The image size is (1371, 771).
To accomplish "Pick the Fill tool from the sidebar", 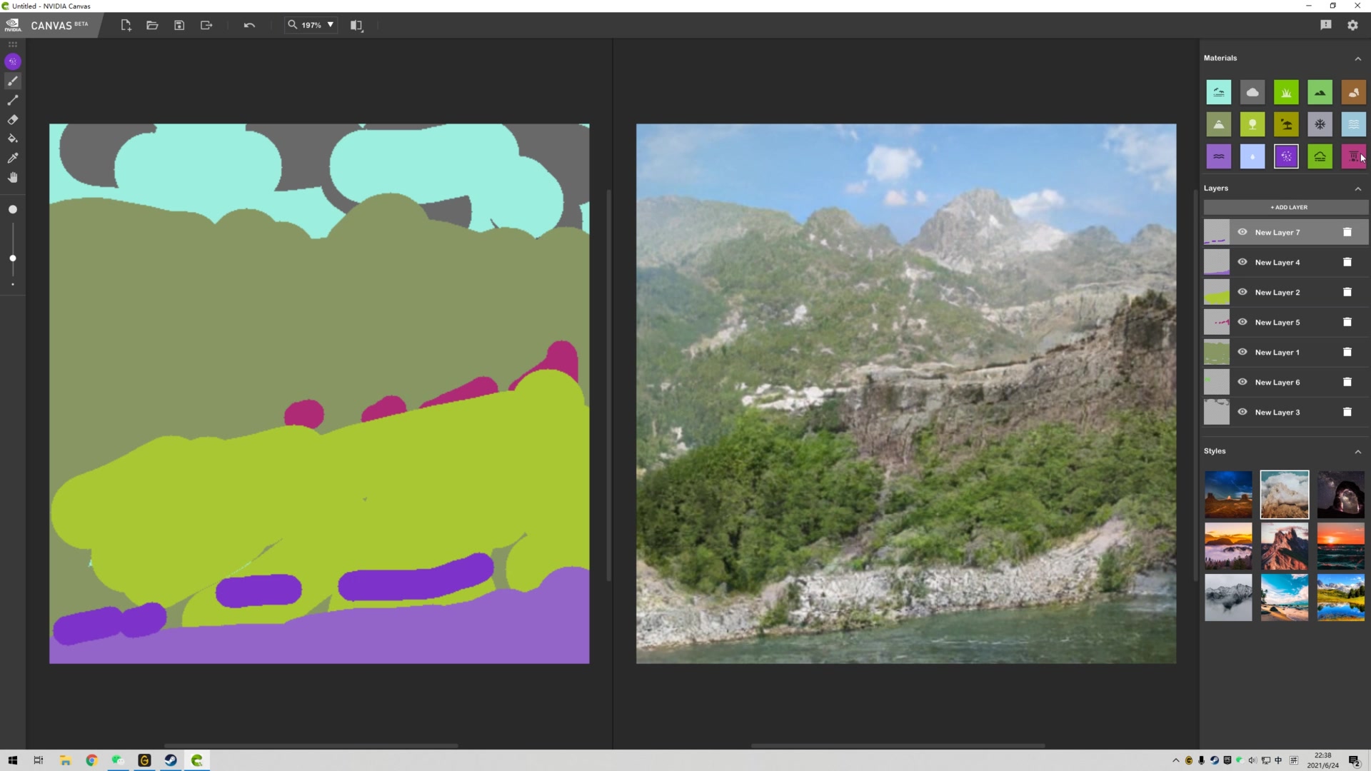I will click(x=12, y=138).
